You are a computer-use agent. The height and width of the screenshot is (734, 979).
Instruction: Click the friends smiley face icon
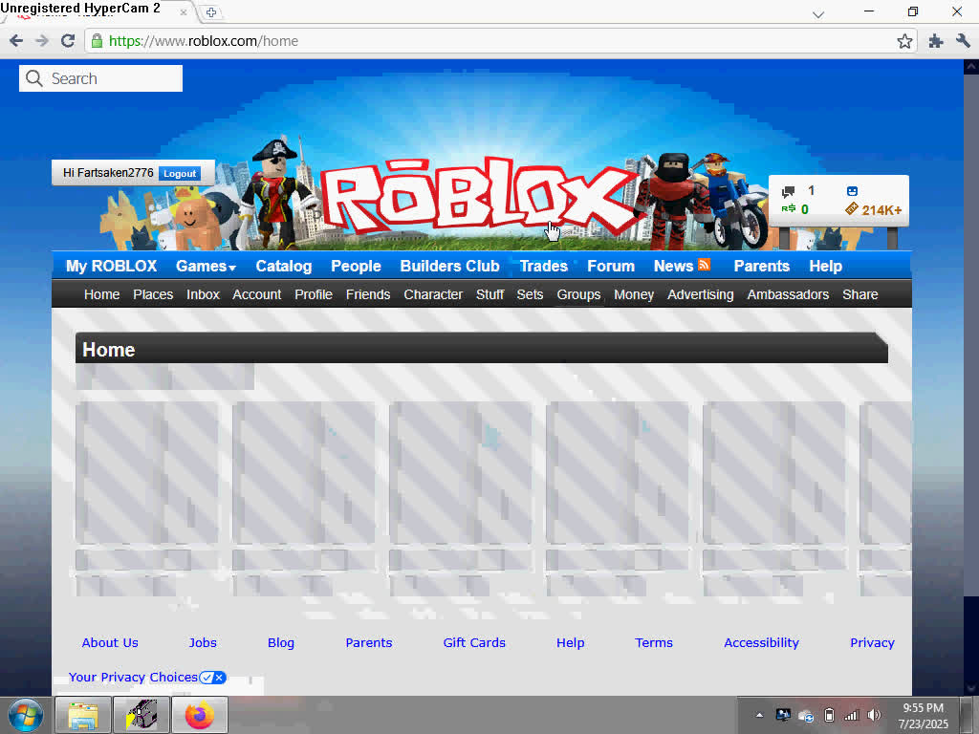(x=852, y=191)
